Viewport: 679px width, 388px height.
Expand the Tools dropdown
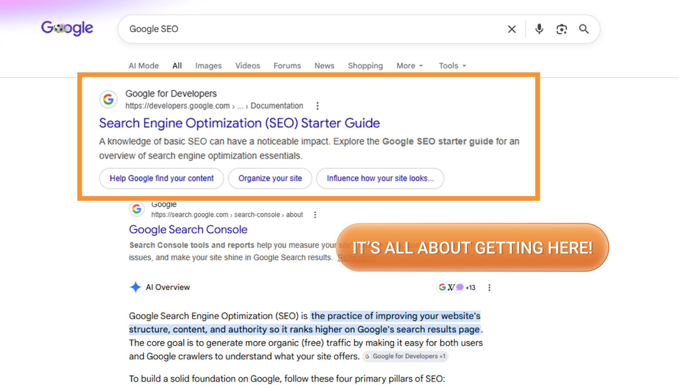click(x=452, y=66)
